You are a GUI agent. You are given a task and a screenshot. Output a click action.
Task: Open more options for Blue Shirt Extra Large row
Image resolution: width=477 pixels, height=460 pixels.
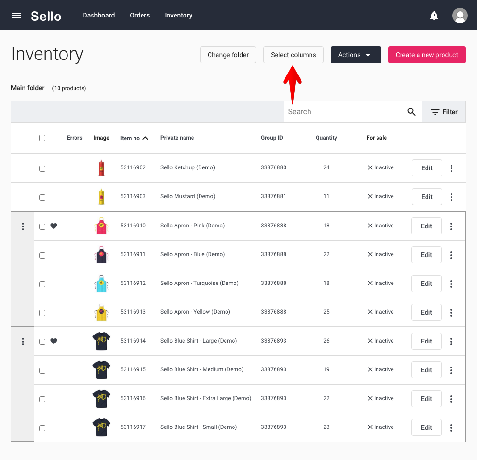tap(451, 399)
